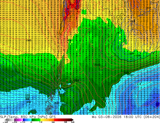Click the legend value "-22"
160x123 pixels.
[14, 122]
